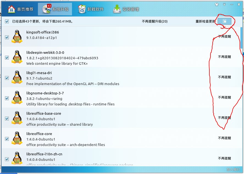The height and width of the screenshot is (174, 244).
Task: Uncheck libreoffice-core update
Action: click(7, 139)
